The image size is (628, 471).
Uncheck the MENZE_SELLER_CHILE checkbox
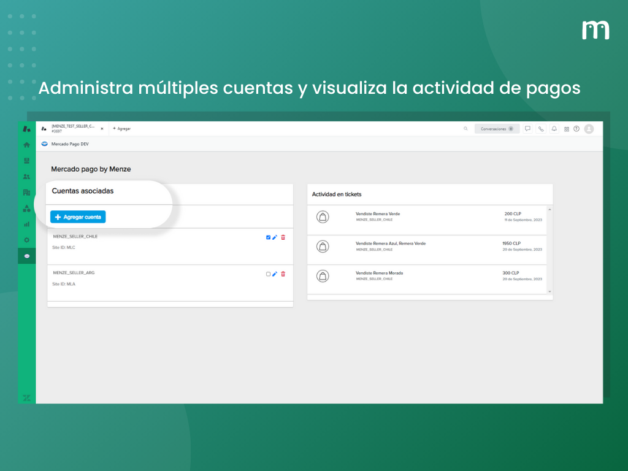(269, 237)
